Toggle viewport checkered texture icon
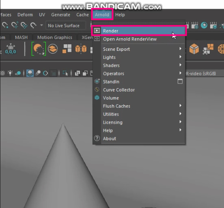The image size is (224, 208). point(2,73)
